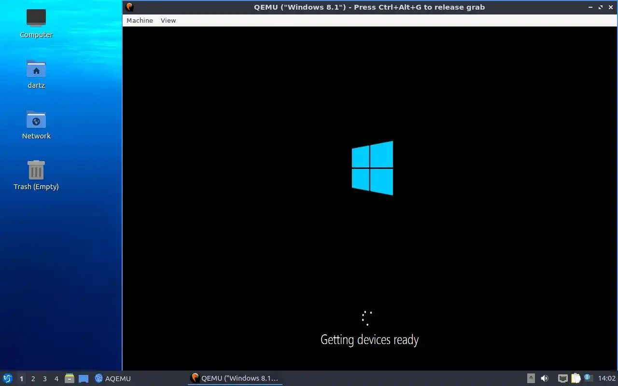Open the Computer desktop icon
The image size is (618, 386).
(x=36, y=23)
